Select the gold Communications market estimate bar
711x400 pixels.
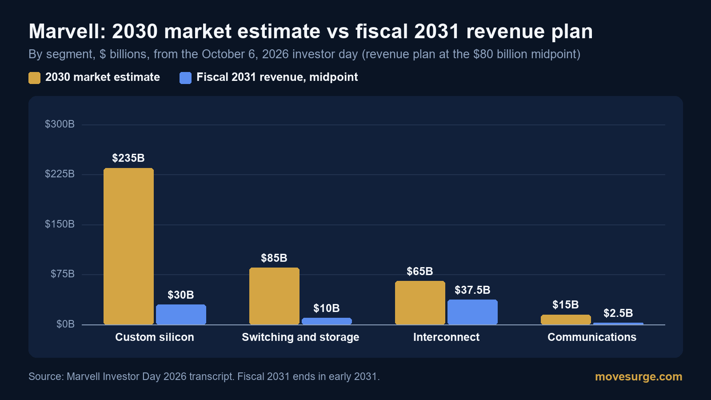click(566, 320)
